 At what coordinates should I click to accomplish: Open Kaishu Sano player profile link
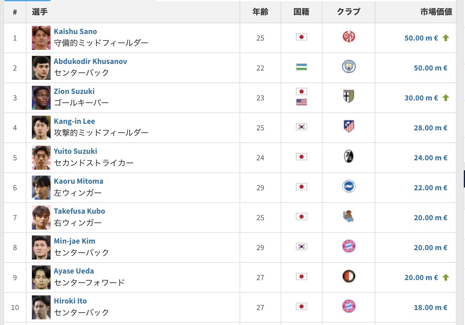click(75, 32)
